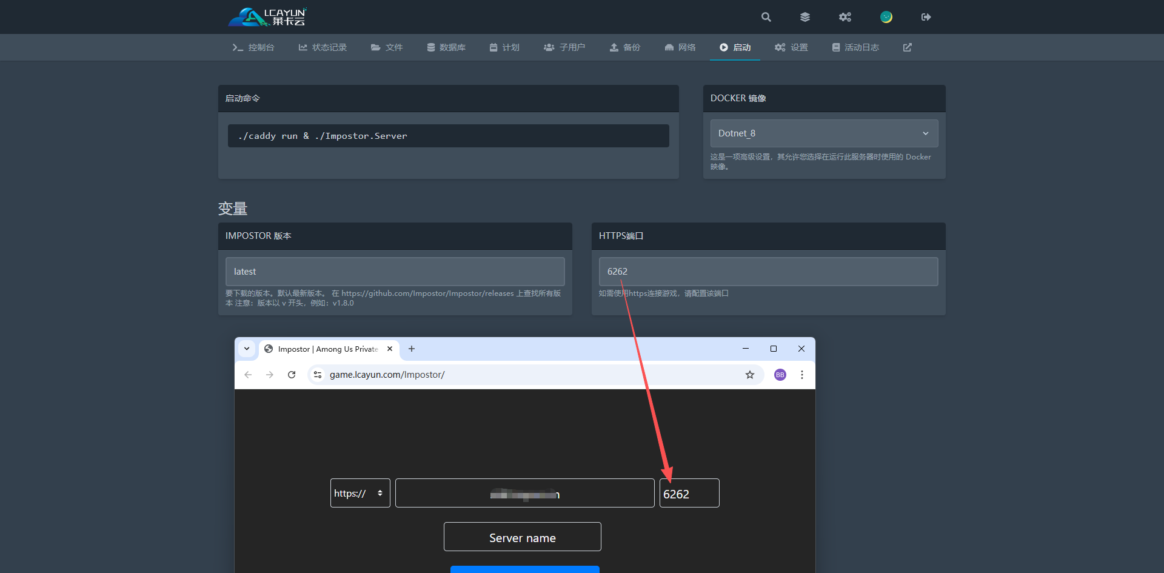Click the sign out icon
The height and width of the screenshot is (573, 1164).
pos(926,17)
